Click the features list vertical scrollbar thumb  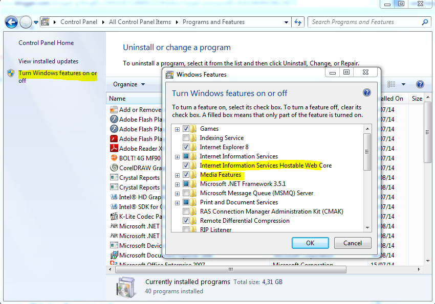click(x=367, y=152)
